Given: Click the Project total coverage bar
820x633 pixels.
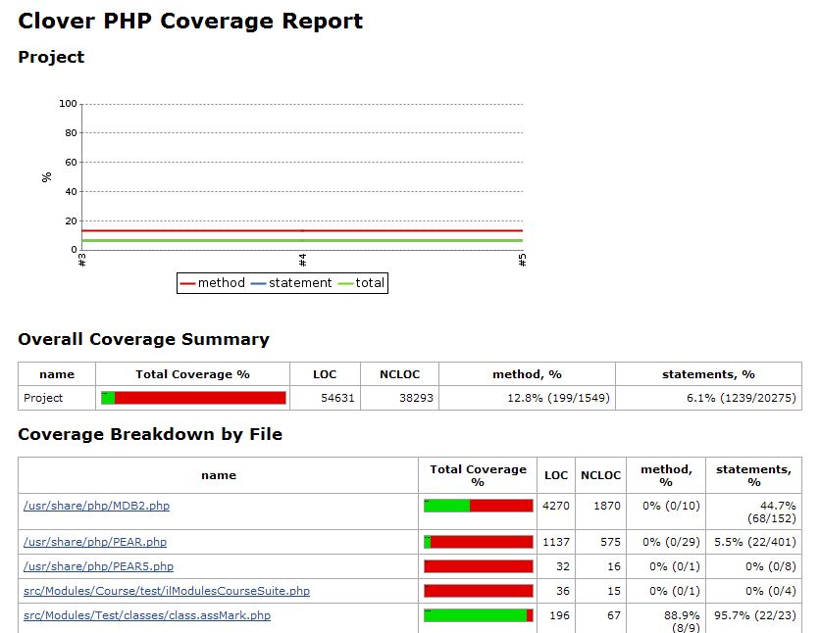Looking at the screenshot, I should 193,398.
